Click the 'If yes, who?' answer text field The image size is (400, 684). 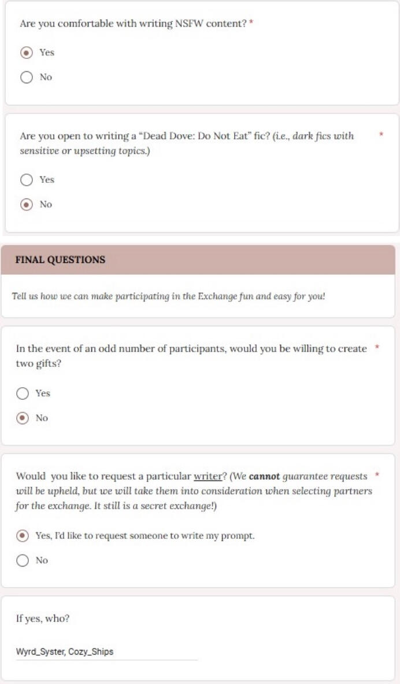[x=106, y=652]
